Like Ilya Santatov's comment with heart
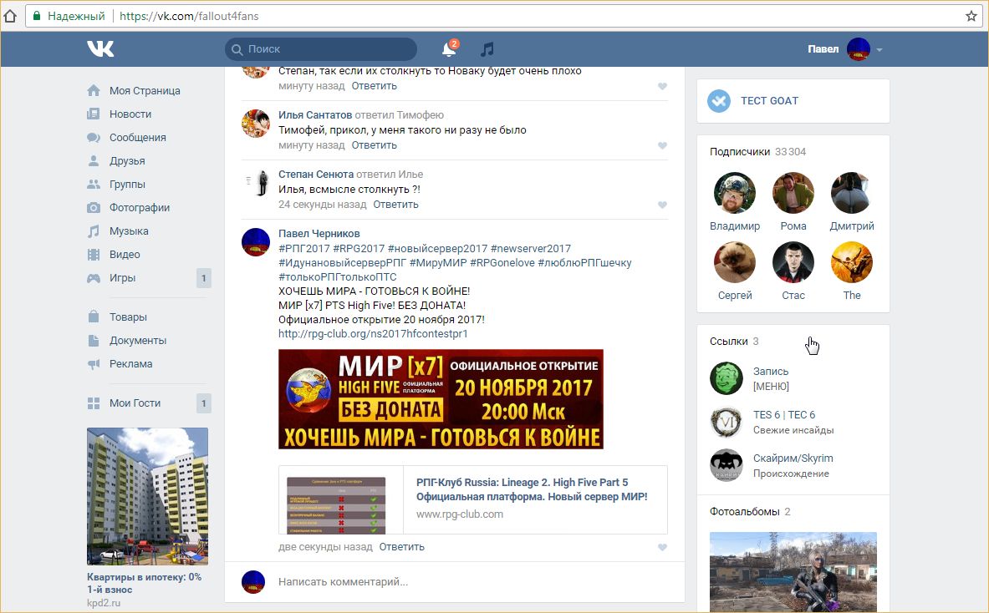Screen dimensions: 989x613 pyautogui.click(x=662, y=145)
